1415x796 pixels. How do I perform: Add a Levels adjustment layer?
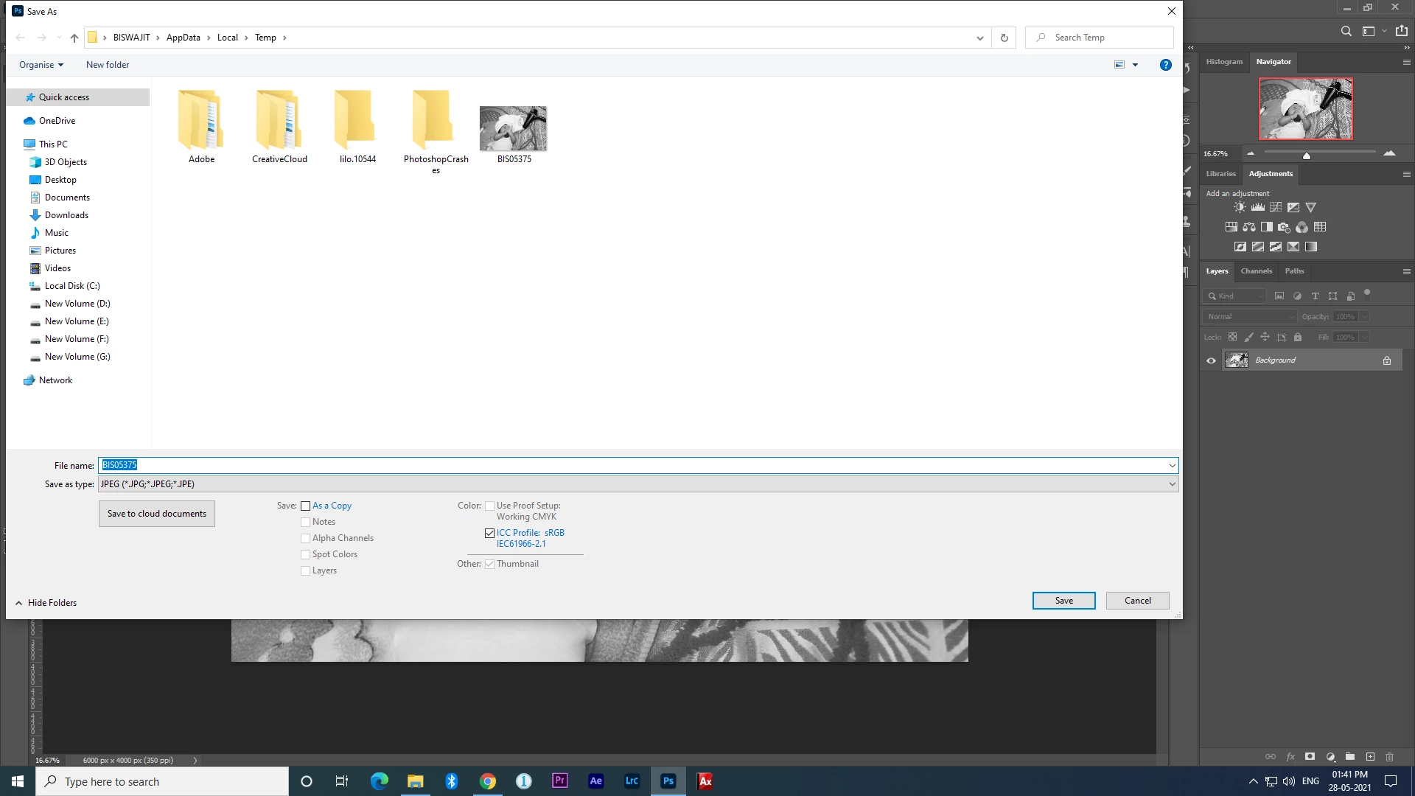tap(1257, 208)
